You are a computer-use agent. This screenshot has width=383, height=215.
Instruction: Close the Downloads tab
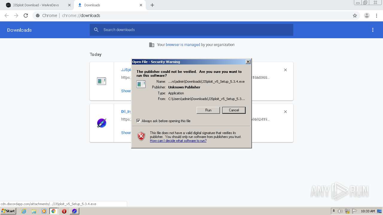pos(141,5)
